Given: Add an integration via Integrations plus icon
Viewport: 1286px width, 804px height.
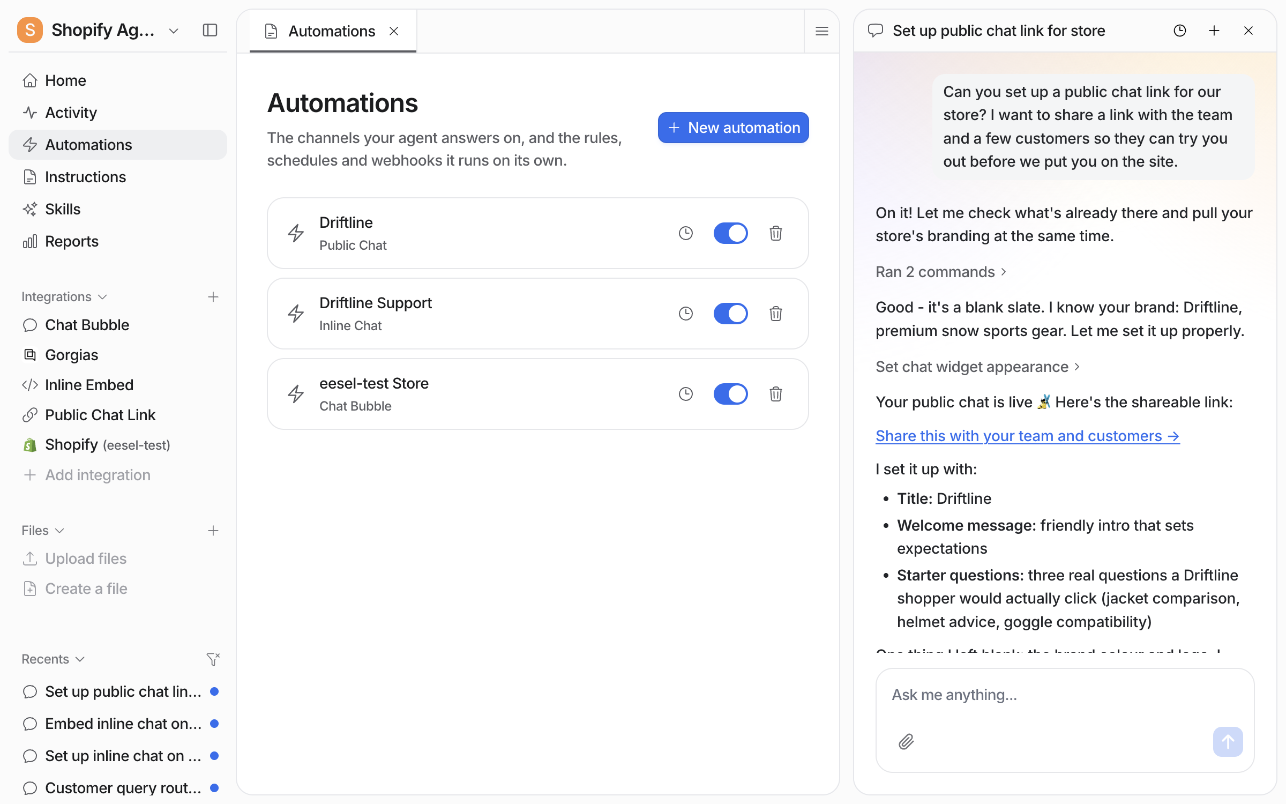Looking at the screenshot, I should pos(213,297).
